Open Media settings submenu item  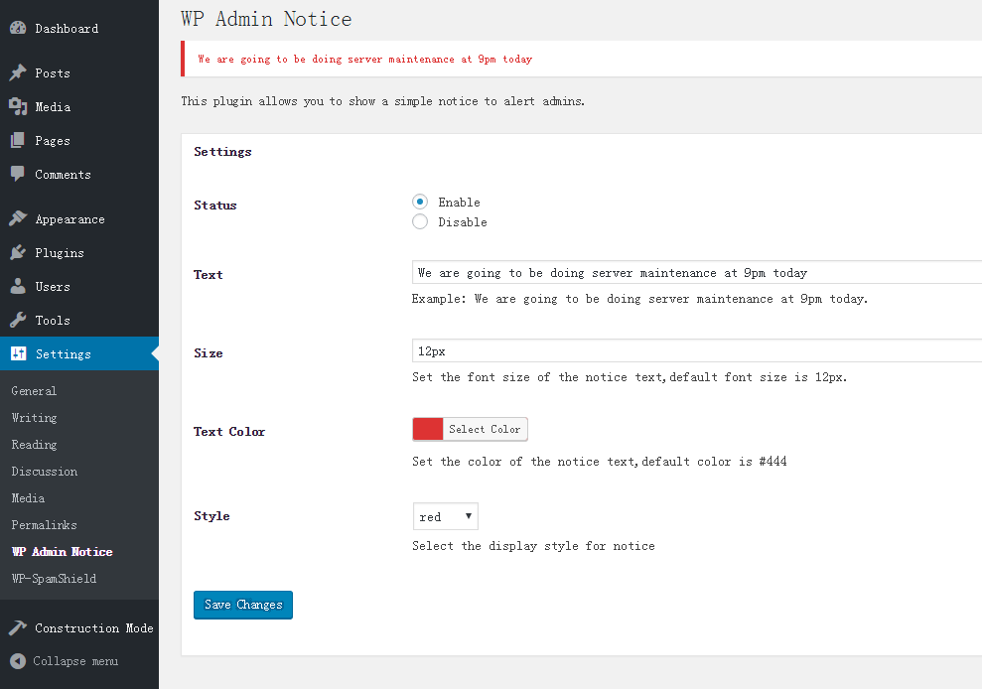click(28, 498)
